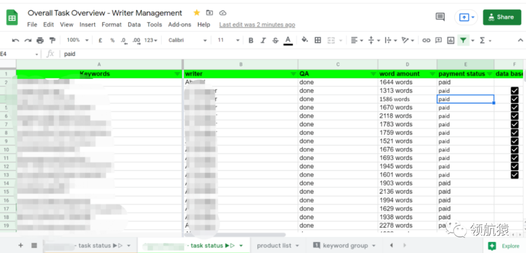Viewport: 526px width, 253px height.
Task: Open filter dropdown on writer column header
Action: click(293, 74)
